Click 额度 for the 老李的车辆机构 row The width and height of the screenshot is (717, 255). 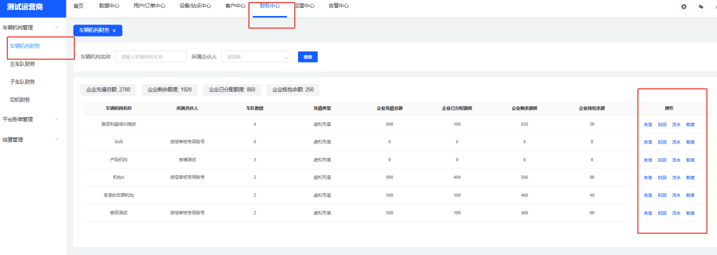click(690, 195)
